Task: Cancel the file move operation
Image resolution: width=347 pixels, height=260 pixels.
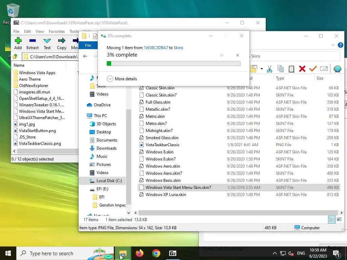Action: pos(238,55)
